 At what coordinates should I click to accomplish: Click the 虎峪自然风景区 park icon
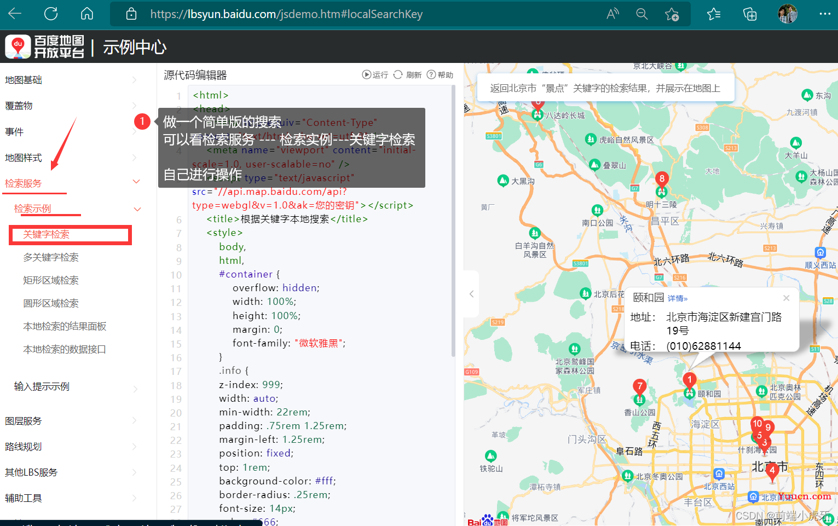pos(591,139)
